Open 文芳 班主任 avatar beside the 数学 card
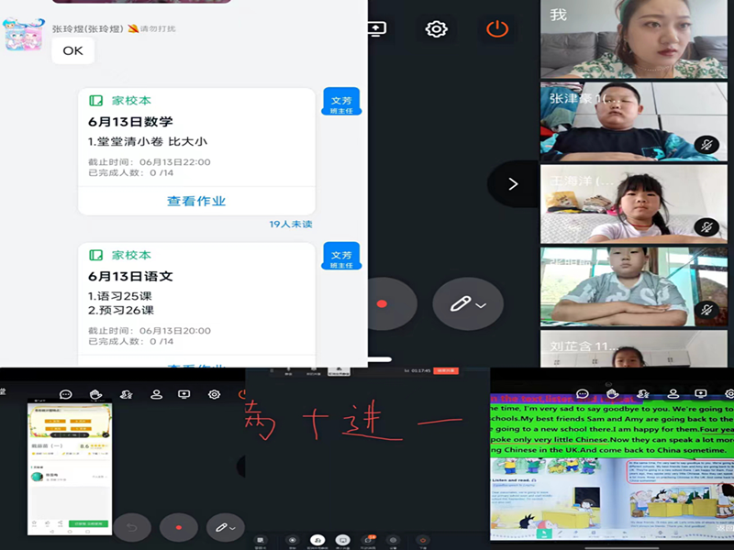 point(341,102)
